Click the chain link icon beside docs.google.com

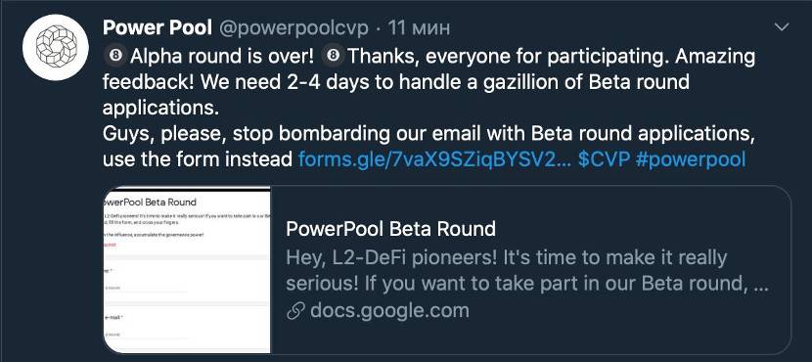(295, 311)
